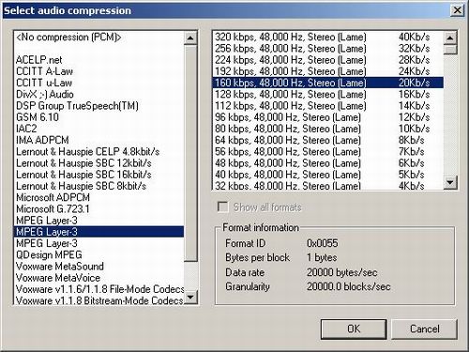Choose 224 kbps, 48,000 Hz, Stereo format
Screen dimensions: 469x352
[x=328, y=60]
